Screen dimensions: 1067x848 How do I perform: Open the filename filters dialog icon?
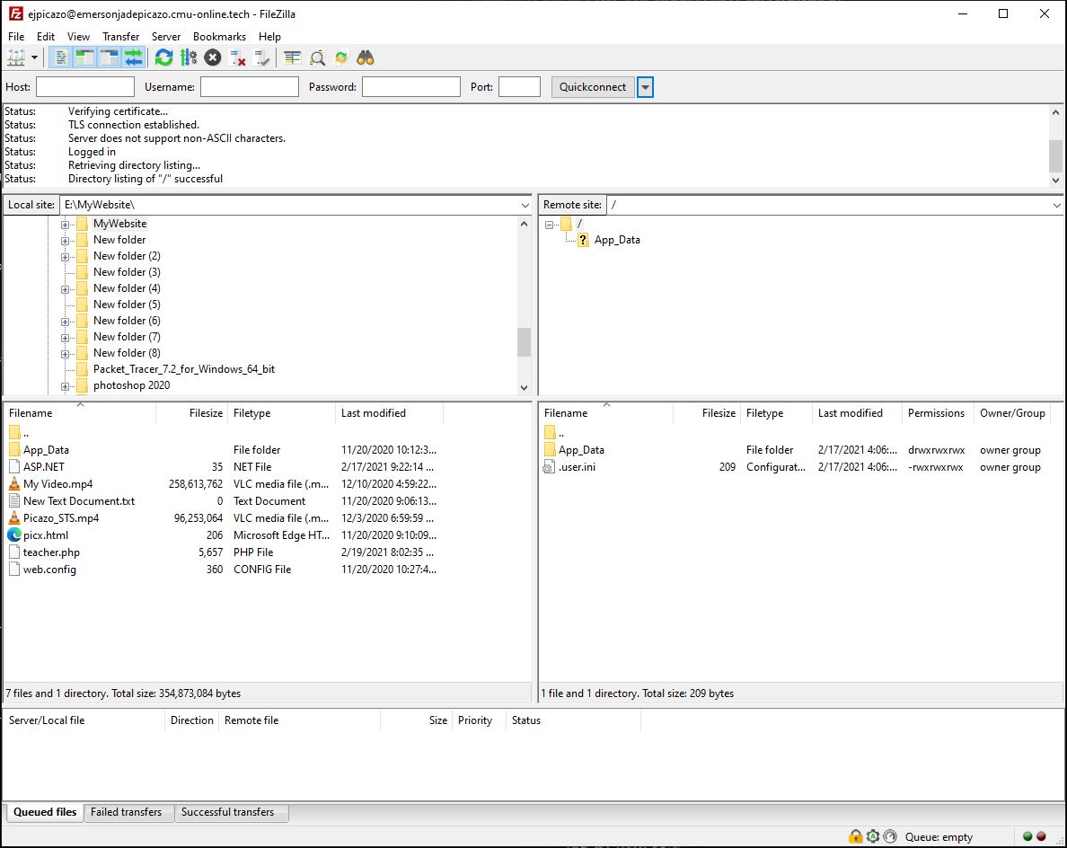coord(292,58)
